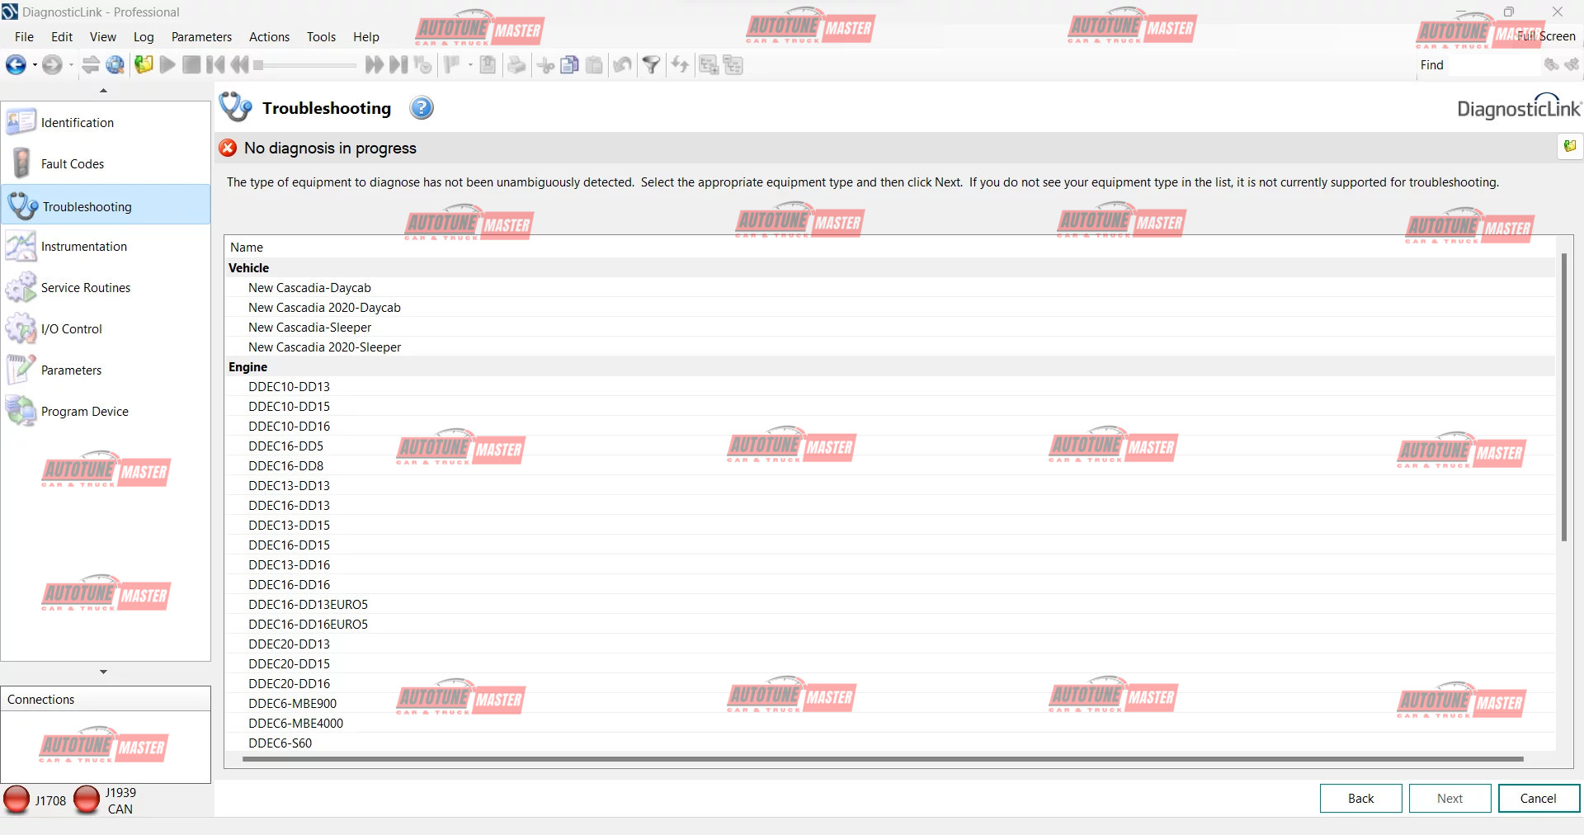This screenshot has height=835, width=1584.
Task: Click the copy icon in toolbar
Action: pos(569,65)
